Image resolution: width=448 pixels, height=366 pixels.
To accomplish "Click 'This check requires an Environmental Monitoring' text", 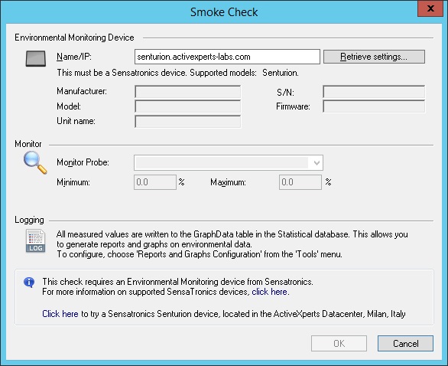I will tap(177, 282).
